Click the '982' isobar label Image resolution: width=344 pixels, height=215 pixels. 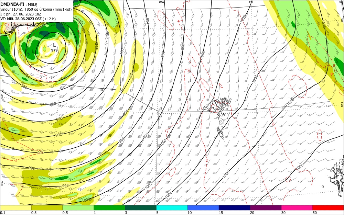63,24
